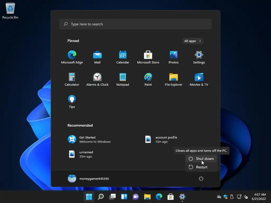Click the USB safely remove tray icon

click(232, 197)
